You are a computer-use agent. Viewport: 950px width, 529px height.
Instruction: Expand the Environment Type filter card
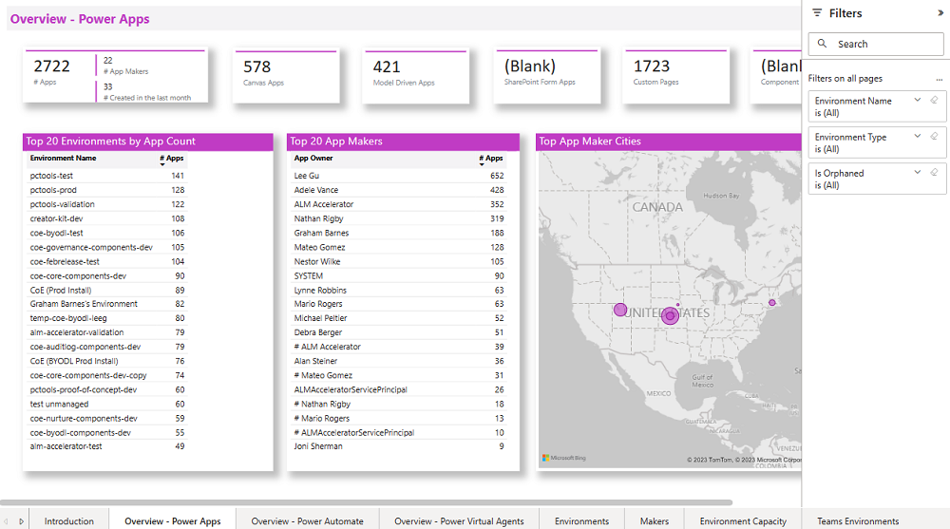tap(917, 136)
